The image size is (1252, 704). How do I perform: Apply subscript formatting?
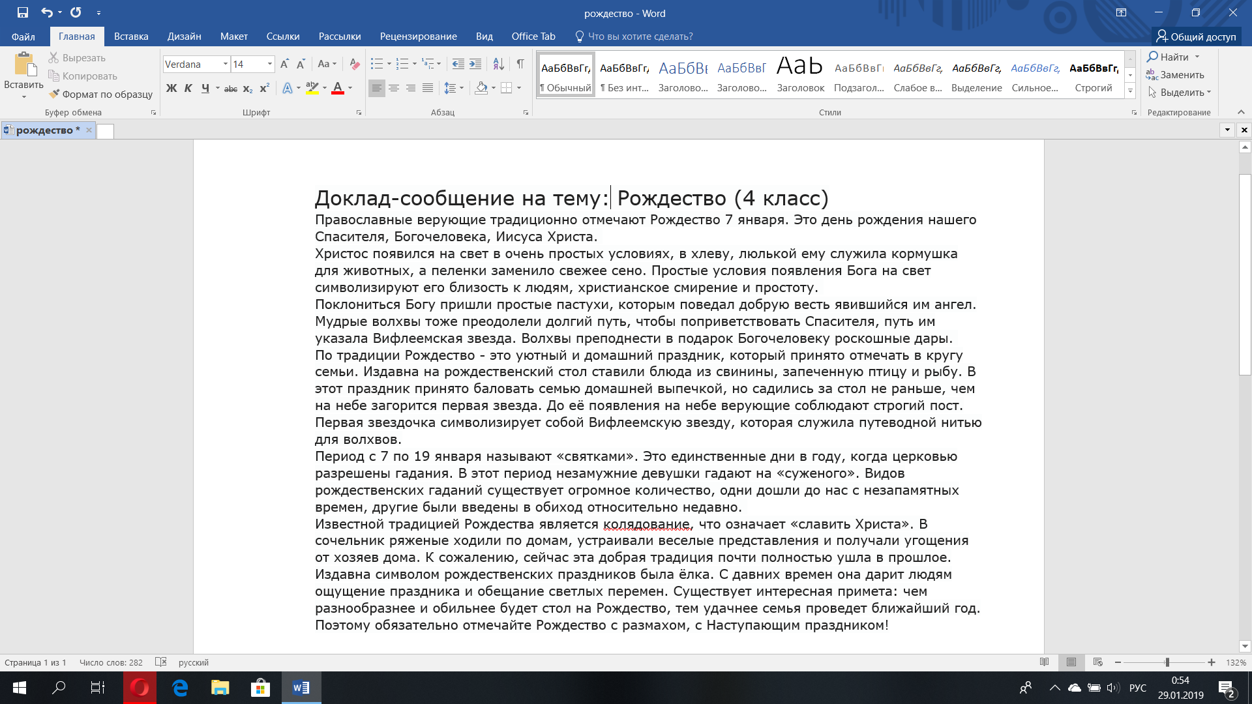click(x=246, y=89)
